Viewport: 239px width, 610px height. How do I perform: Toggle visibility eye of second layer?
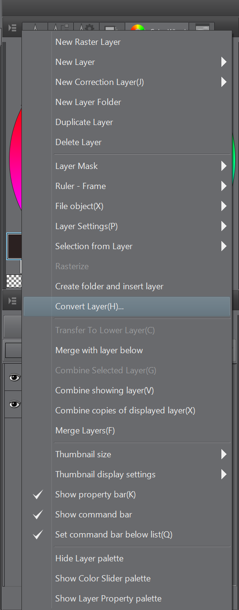[15, 404]
